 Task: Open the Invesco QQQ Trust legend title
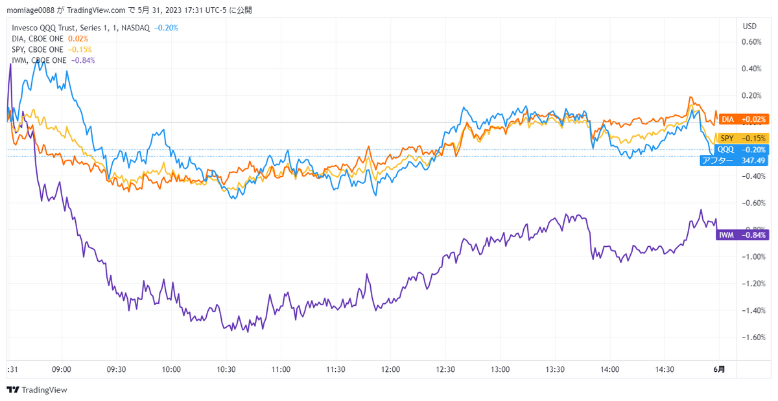pyautogui.click(x=81, y=28)
